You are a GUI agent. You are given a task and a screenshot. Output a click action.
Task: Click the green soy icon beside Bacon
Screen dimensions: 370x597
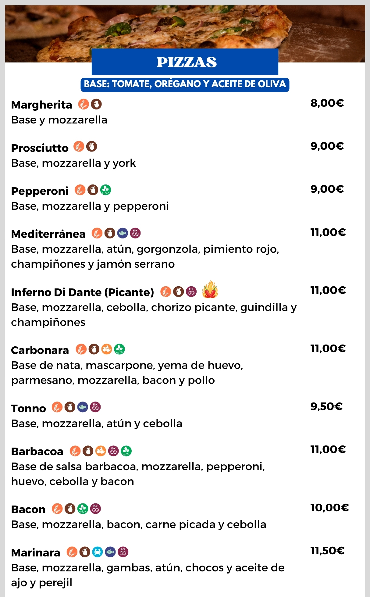point(83,509)
